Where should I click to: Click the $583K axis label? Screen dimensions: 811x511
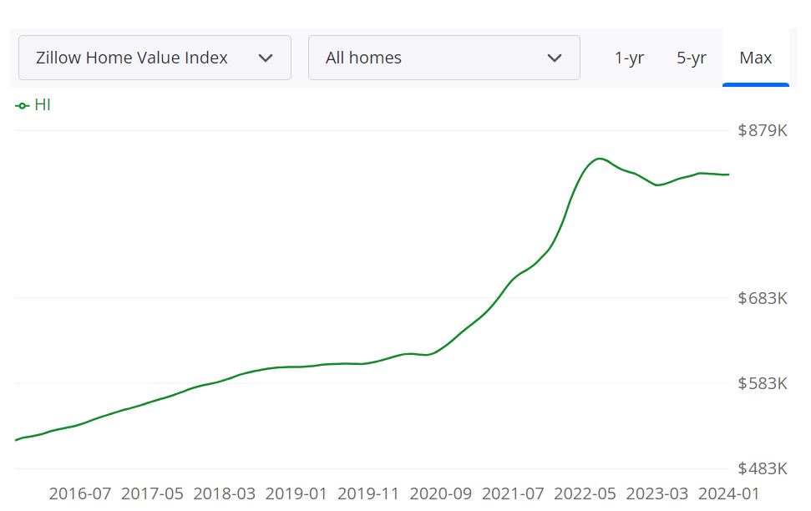pyautogui.click(x=763, y=383)
